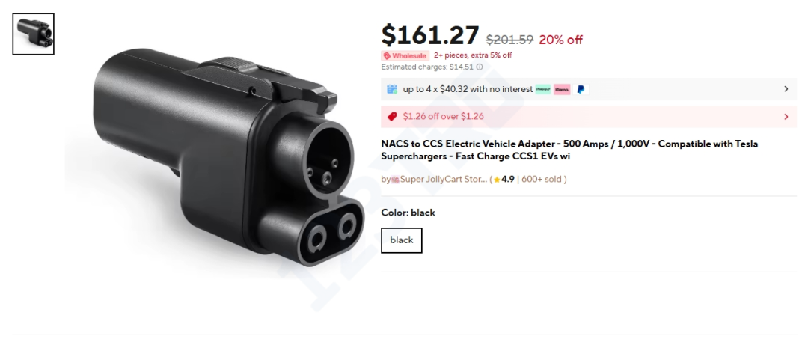Click the 600+ sold count
The image size is (808, 363).
pos(542,180)
